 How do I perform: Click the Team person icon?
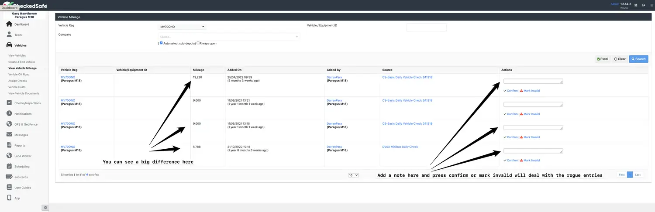click(x=9, y=34)
